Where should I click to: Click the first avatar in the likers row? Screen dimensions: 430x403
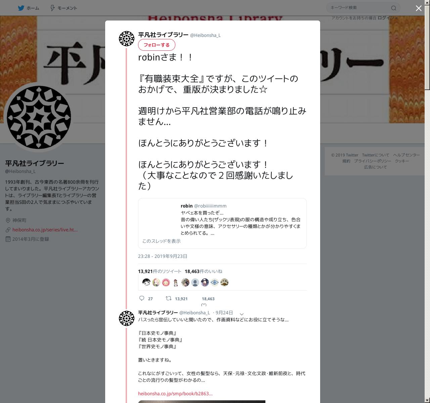(x=146, y=282)
